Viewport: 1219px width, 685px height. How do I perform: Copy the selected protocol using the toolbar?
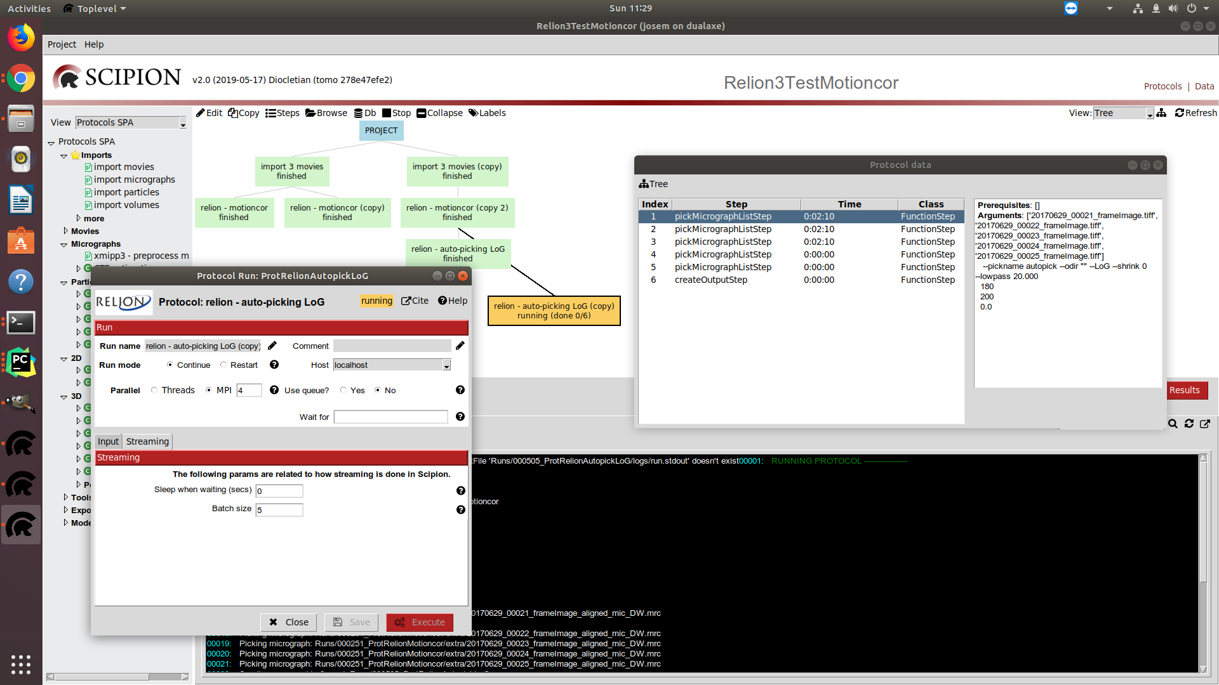[x=243, y=113]
